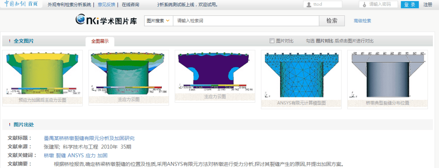Open 外观专利检索分析系统 in top menu
Screen dimensions: 439x168
[69, 5]
